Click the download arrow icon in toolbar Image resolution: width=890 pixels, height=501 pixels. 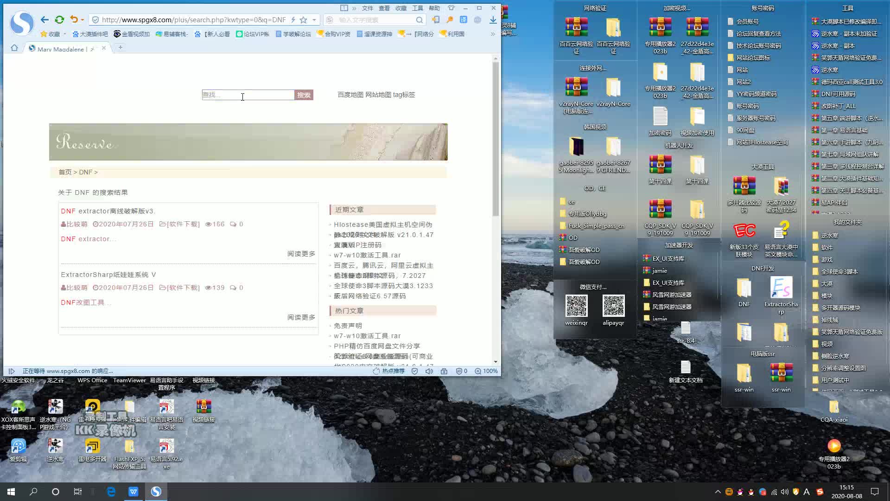(493, 19)
